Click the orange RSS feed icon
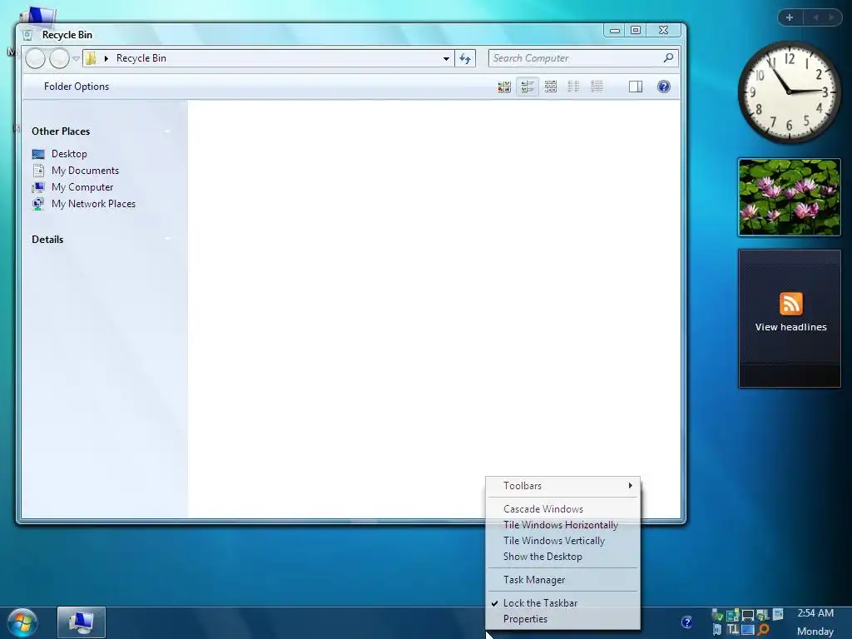Image resolution: width=852 pixels, height=639 pixels. [790, 303]
